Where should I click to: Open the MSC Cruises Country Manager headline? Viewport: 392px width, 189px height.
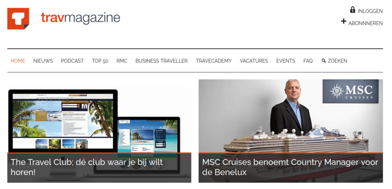click(290, 167)
